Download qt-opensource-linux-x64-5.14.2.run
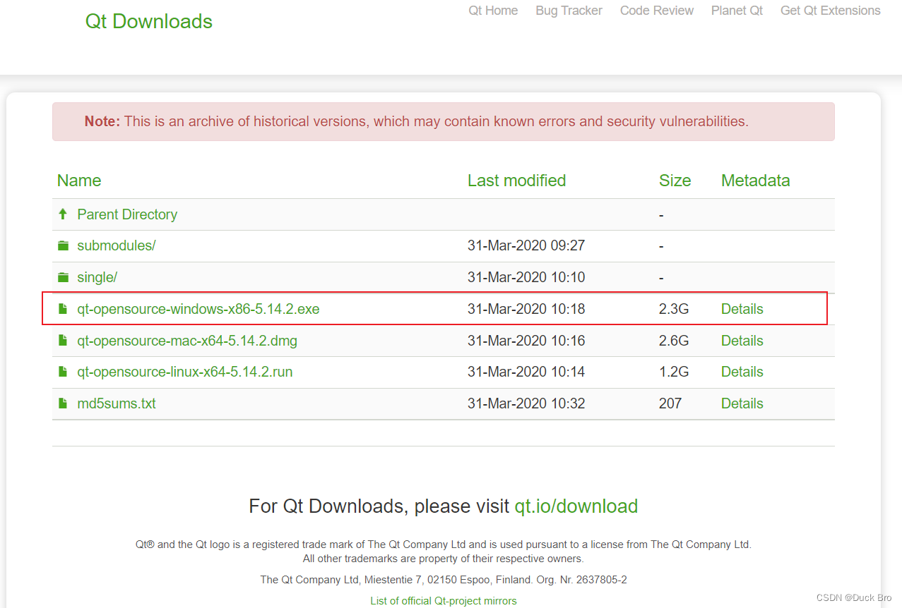Image resolution: width=902 pixels, height=608 pixels. 185,372
